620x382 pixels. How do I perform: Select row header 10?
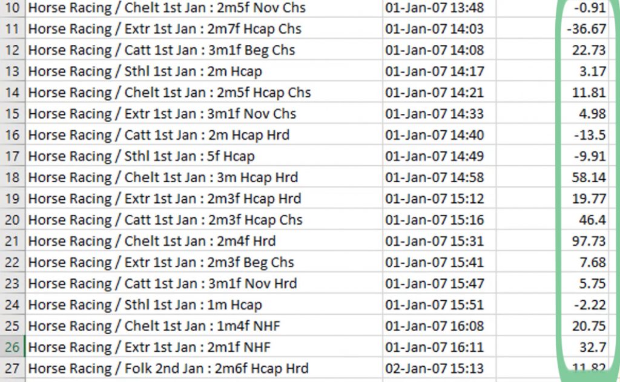(x=13, y=8)
